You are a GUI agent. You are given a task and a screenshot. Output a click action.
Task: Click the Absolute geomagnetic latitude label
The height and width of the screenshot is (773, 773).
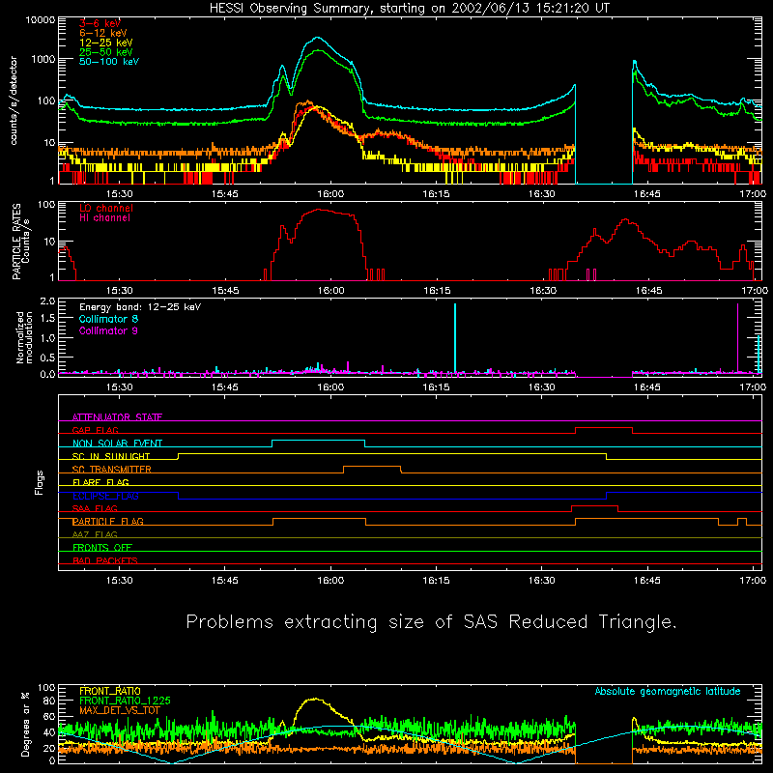(668, 691)
